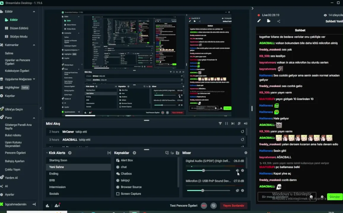Open settings gear for Mikrofon source
The width and height of the screenshot is (343, 213).
point(243,191)
